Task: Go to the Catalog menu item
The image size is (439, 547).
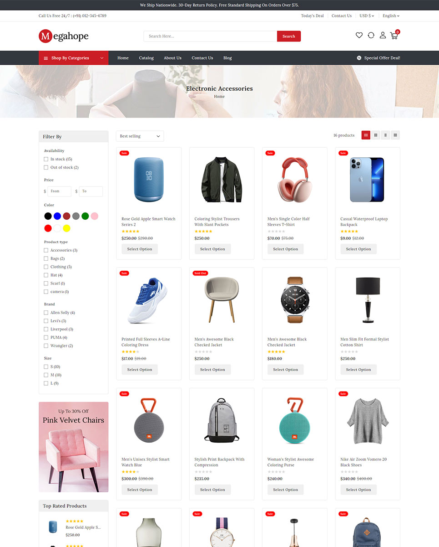Action: click(x=146, y=58)
